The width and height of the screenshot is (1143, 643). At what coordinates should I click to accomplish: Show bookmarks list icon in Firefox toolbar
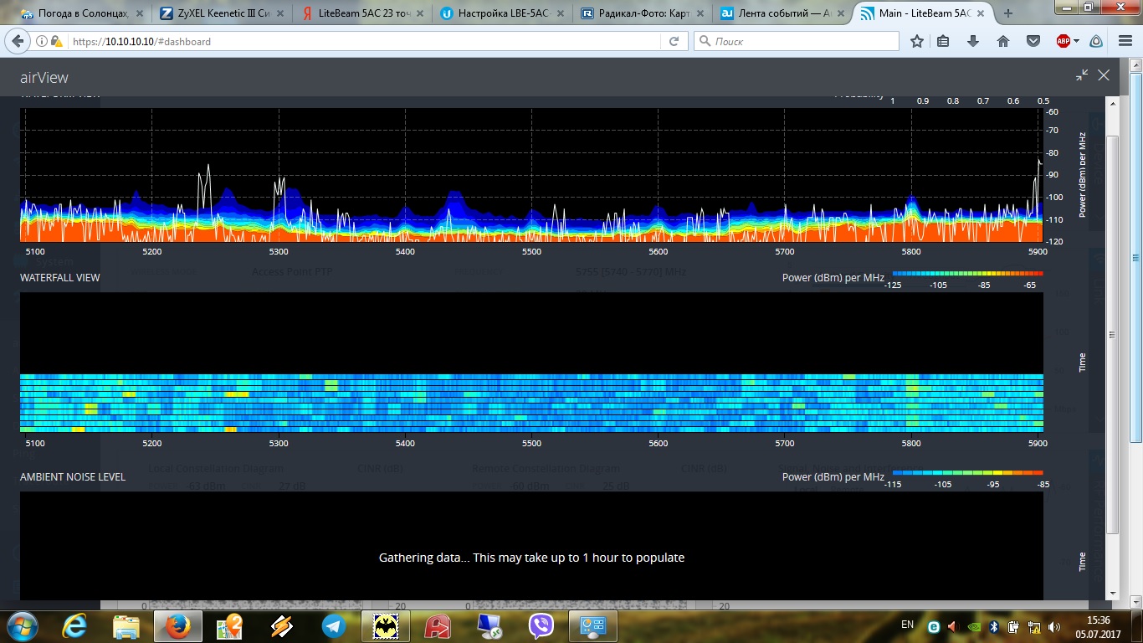[x=943, y=41]
